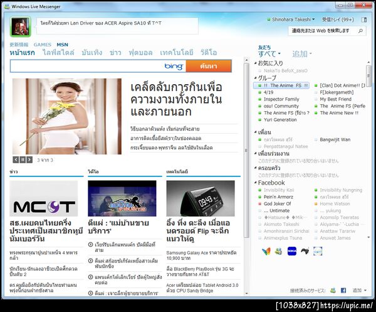Select Facebook contact 'God Joker Of'
The width and height of the screenshot is (376, 312).
click(277, 203)
